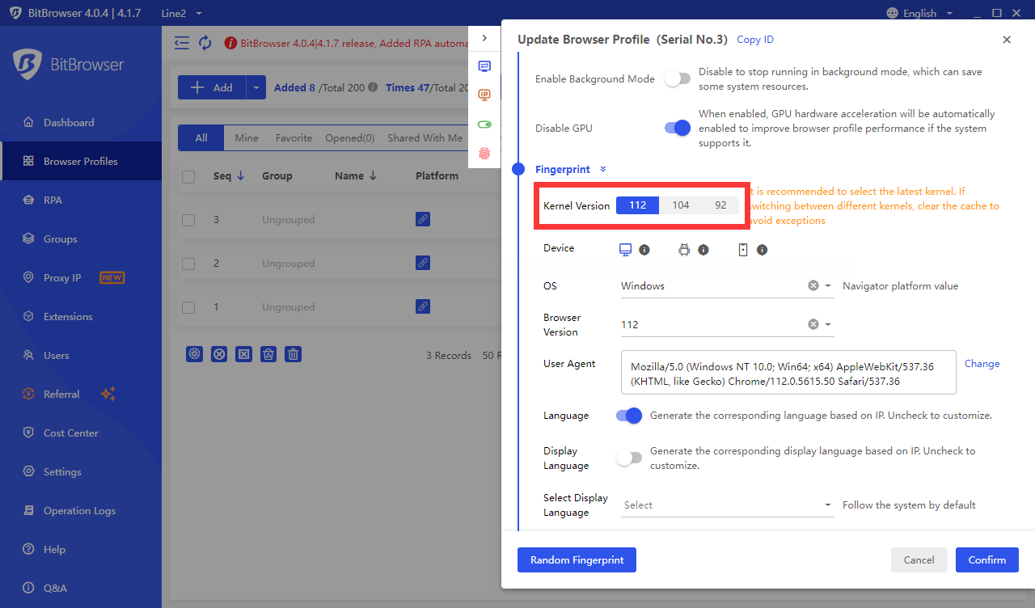Click the blue monitor icon in floating panel

(484, 66)
